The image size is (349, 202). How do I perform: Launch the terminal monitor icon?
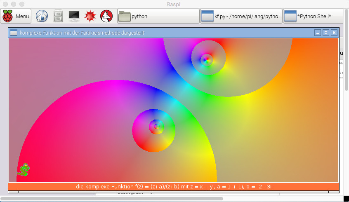point(74,16)
